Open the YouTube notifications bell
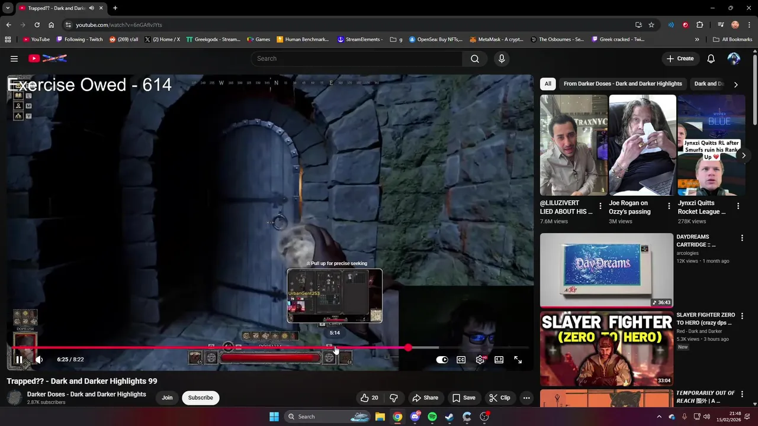 coord(711,59)
